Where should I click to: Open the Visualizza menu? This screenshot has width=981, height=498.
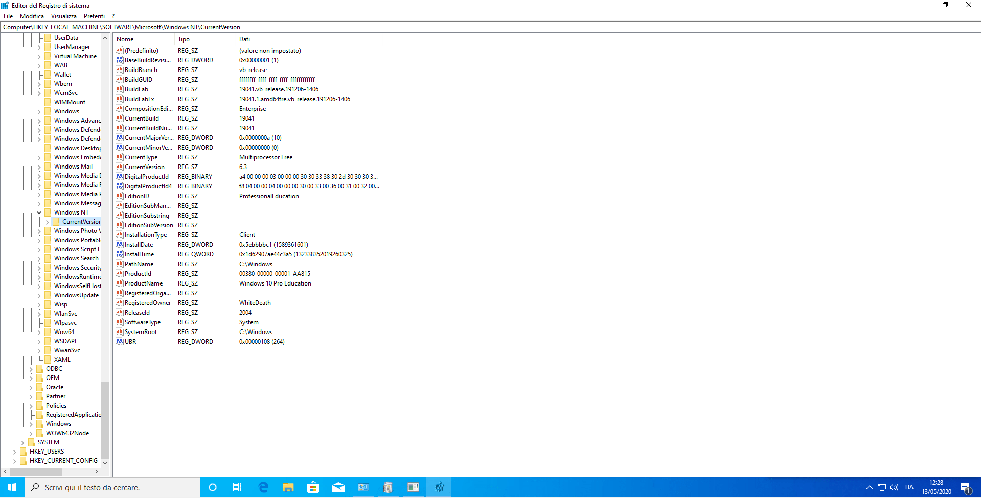pos(64,16)
